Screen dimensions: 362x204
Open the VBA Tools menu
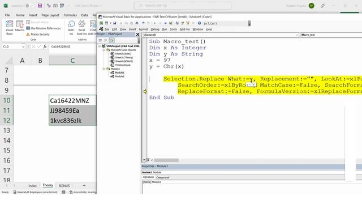click(x=174, y=29)
